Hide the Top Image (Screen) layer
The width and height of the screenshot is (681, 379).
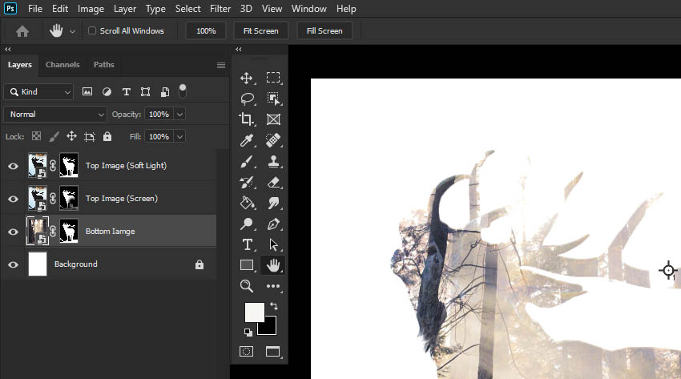tap(13, 199)
